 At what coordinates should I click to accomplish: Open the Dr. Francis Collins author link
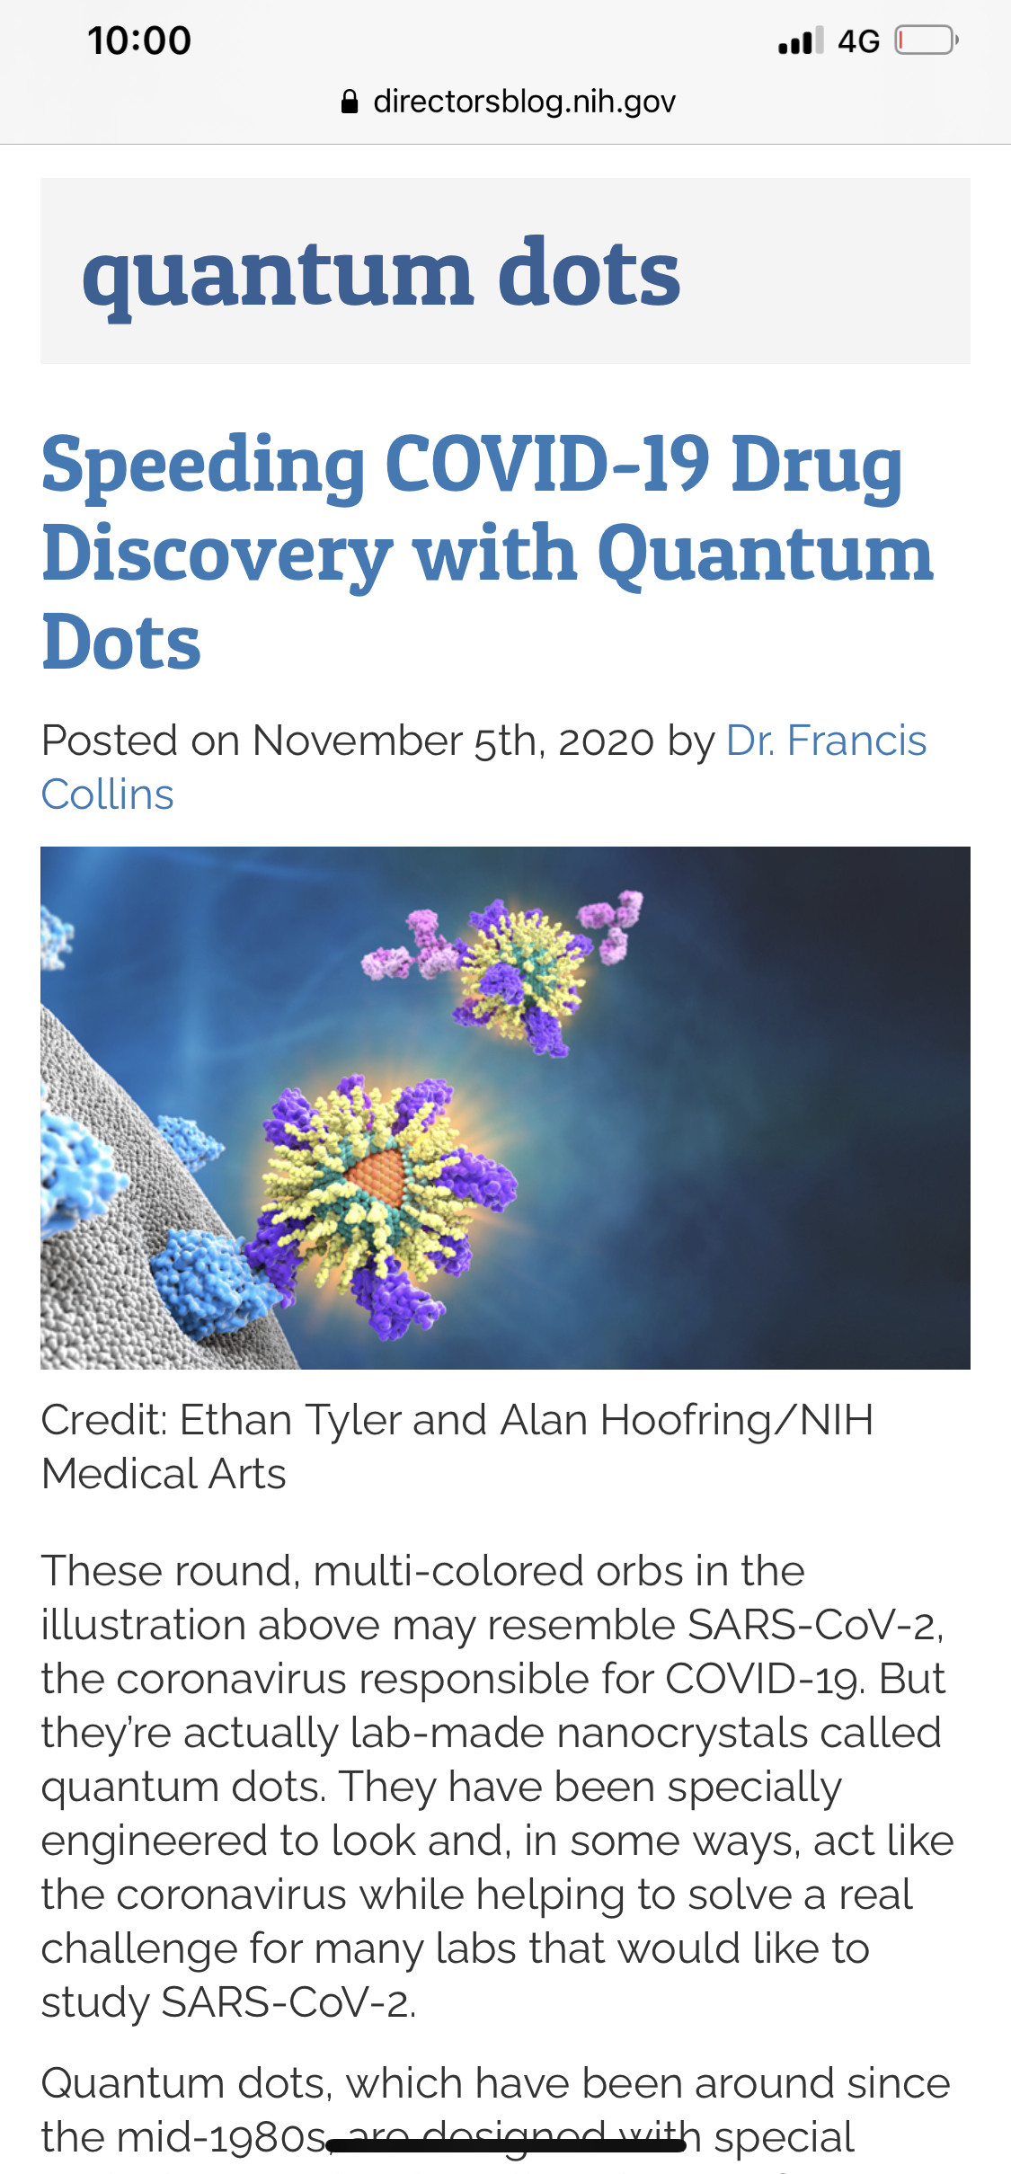tap(825, 741)
